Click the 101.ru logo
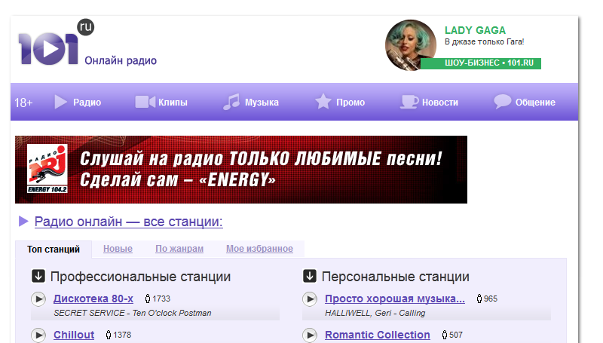Viewport: 603px width, 343px height. (56, 42)
